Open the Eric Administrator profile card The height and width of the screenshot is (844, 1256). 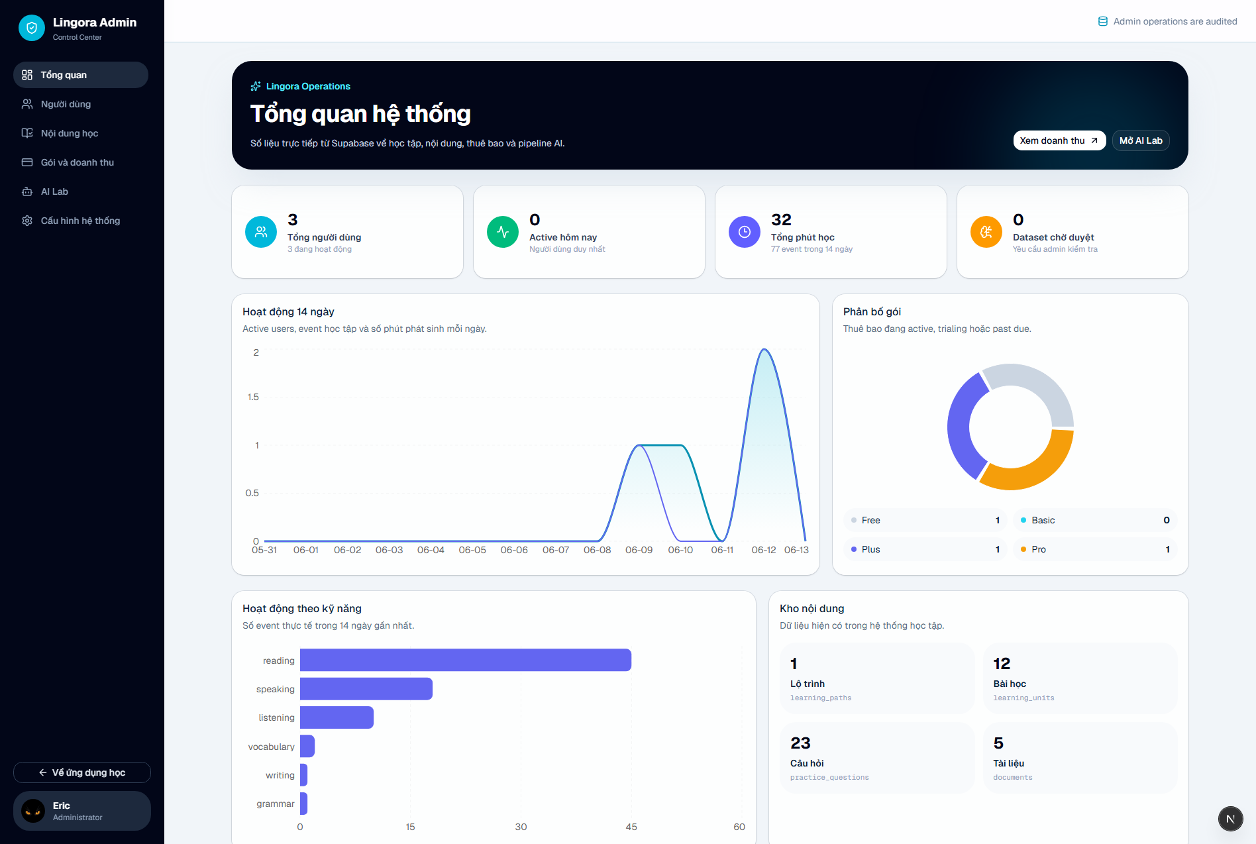[82, 811]
